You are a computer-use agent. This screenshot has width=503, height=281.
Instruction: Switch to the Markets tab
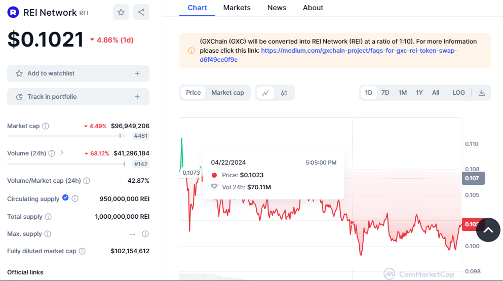click(237, 8)
